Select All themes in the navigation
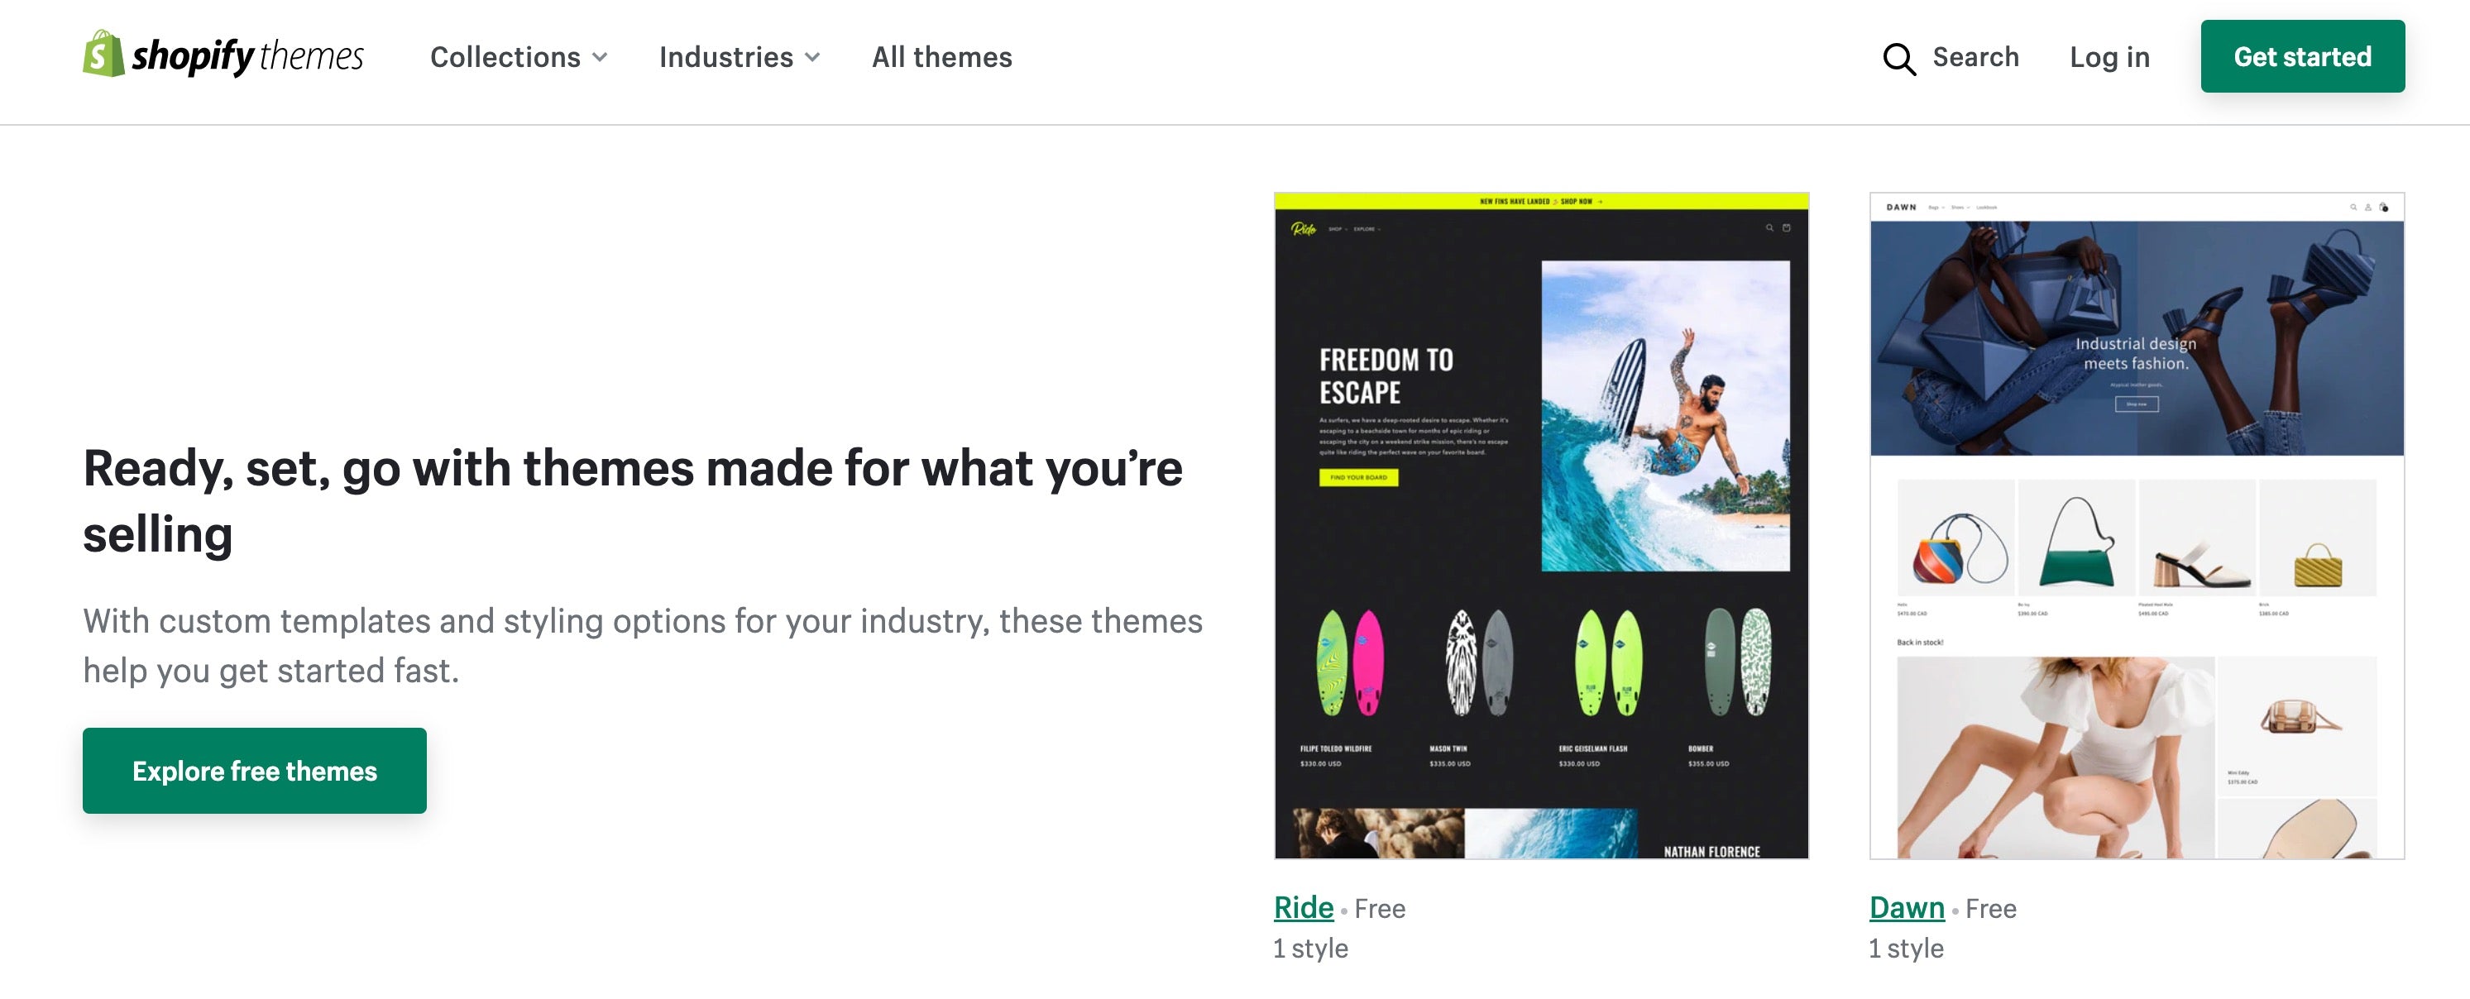The image size is (2470, 999). [941, 58]
